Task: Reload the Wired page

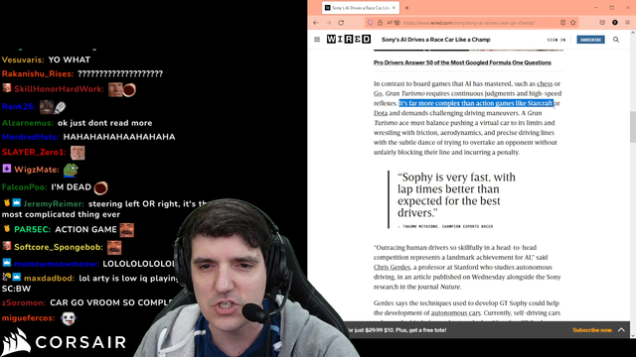Action: click(x=341, y=23)
